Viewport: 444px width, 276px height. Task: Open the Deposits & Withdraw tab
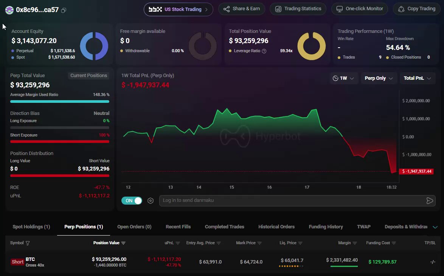[x=406, y=227]
